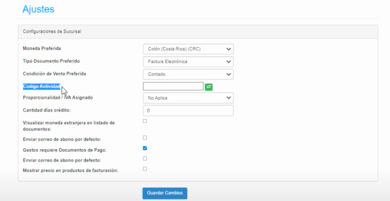Expand the Condición de Venta Preferida dropdown
The width and height of the screenshot is (390, 201).
[x=188, y=74]
